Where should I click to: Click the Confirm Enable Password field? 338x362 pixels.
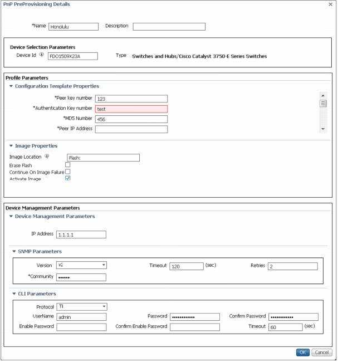pyautogui.click(x=195, y=327)
